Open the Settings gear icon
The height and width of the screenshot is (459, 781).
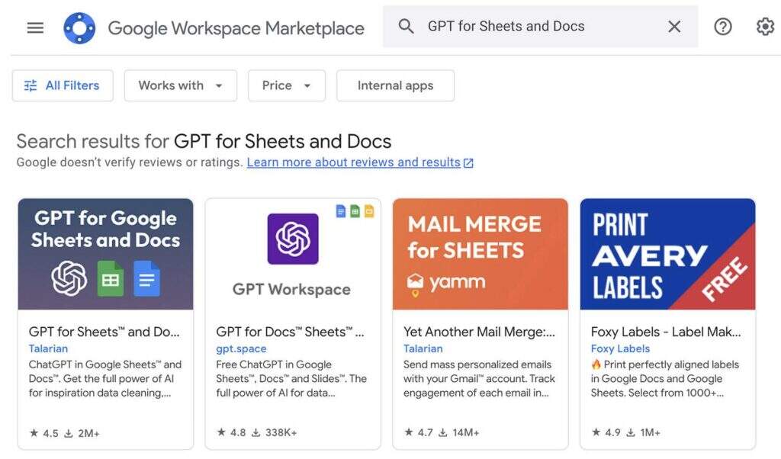(764, 27)
